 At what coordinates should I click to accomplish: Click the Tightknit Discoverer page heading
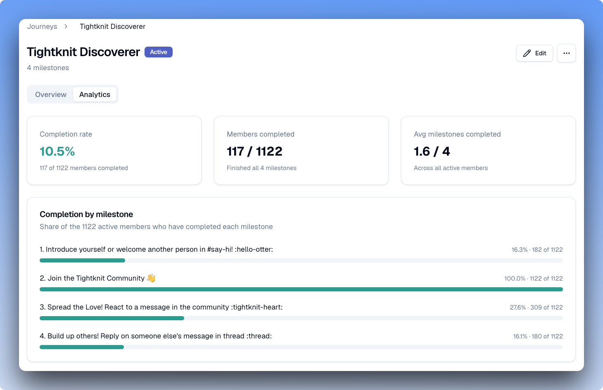point(83,52)
